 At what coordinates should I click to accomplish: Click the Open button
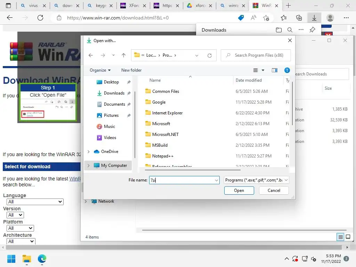point(239,191)
